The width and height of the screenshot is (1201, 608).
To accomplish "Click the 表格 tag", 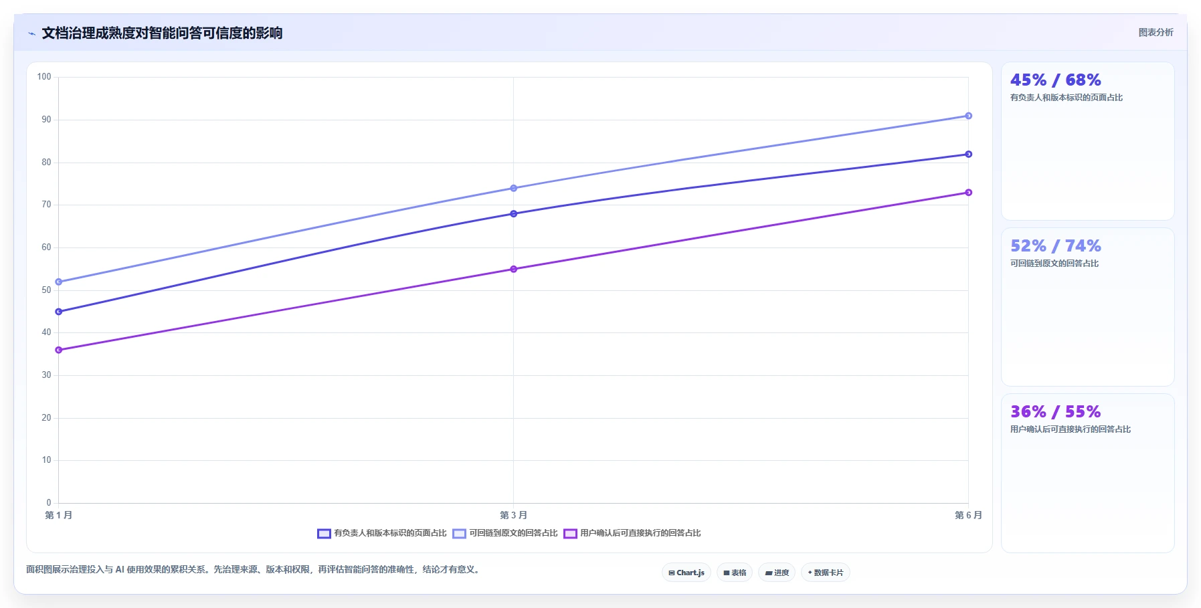I will coord(735,573).
